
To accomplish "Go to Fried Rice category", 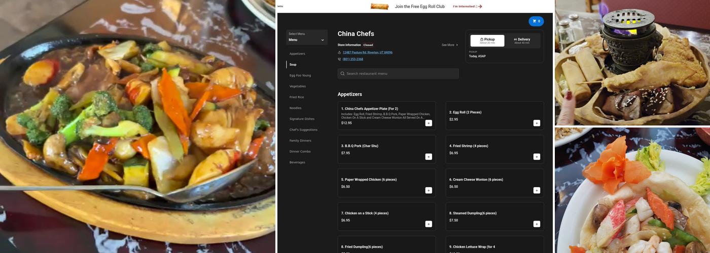I will (x=297, y=97).
